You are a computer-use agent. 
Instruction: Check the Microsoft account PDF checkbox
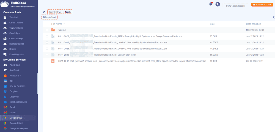(x=47, y=61)
